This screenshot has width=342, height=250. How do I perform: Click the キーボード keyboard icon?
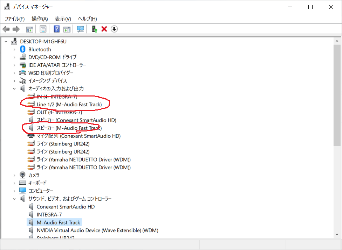tap(23, 183)
